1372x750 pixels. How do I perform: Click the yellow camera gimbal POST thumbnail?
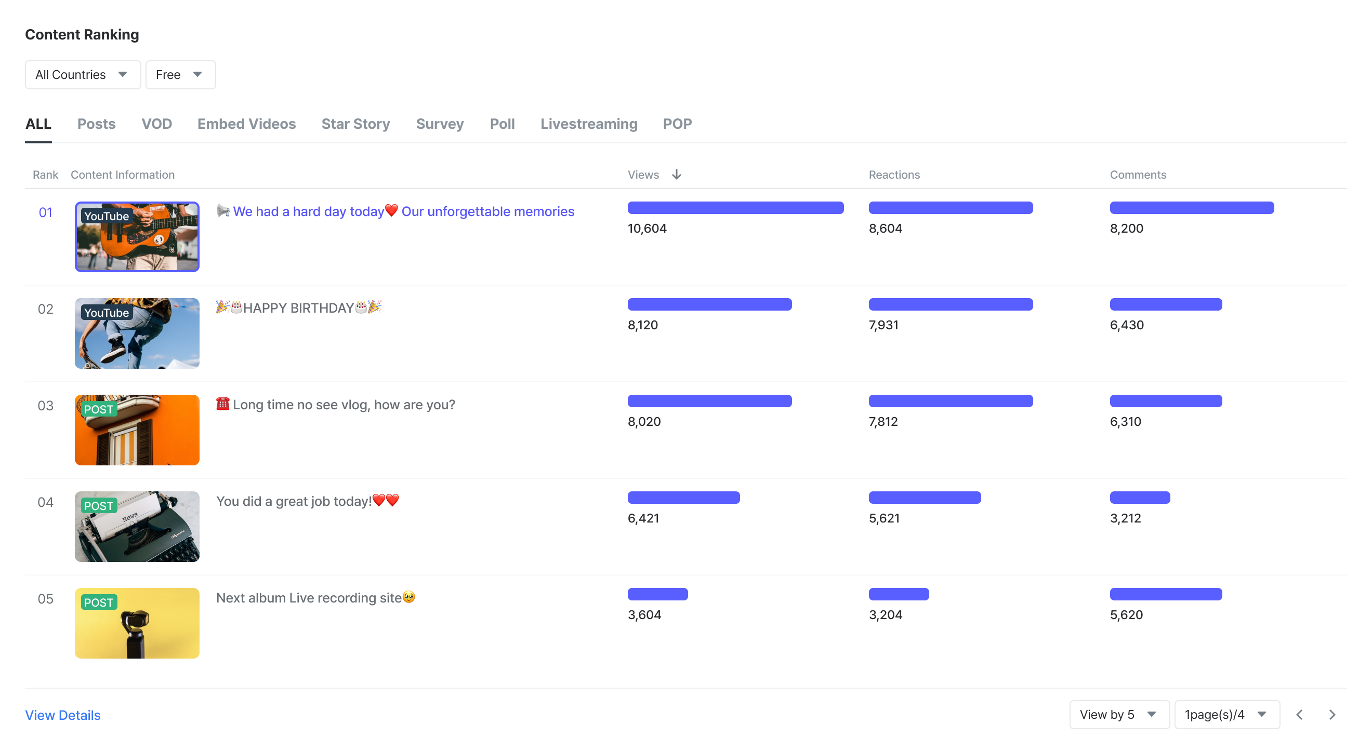point(137,623)
